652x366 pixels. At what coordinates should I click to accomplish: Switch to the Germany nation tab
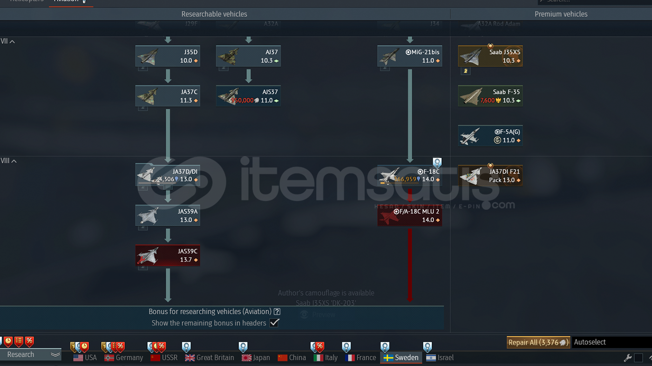[123, 358]
